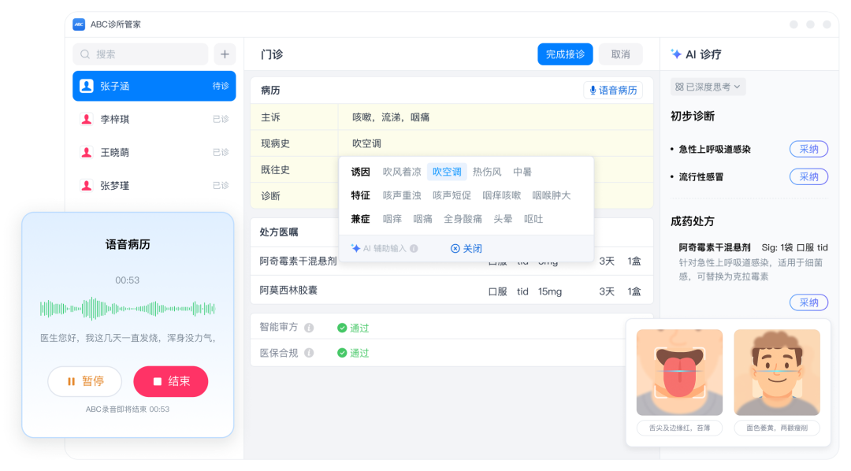Click the microphone icon on 语音病历 button
Viewport: 851px width, 471px height.
593,91
